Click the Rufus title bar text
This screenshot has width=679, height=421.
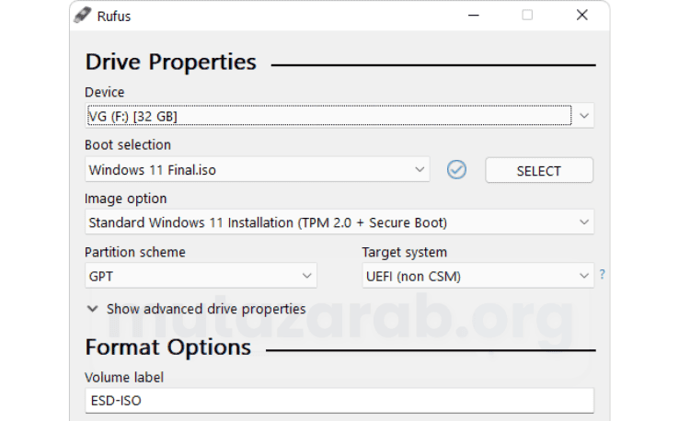[116, 15]
